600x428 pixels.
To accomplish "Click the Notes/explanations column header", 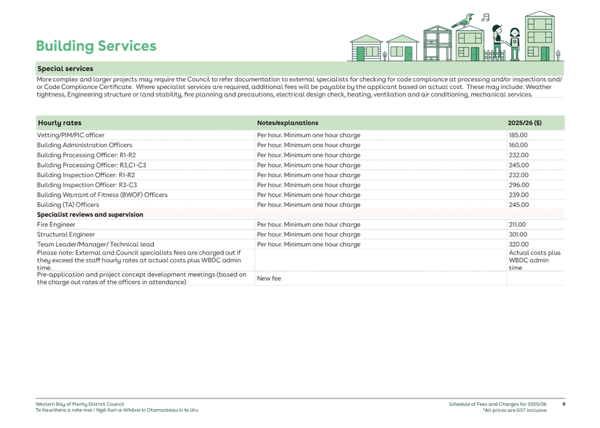I will [x=287, y=122].
